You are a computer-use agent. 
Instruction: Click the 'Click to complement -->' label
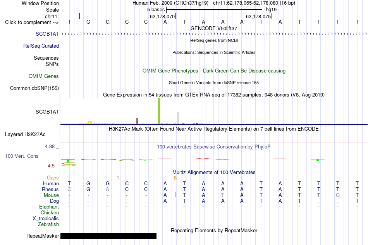coord(32,22)
